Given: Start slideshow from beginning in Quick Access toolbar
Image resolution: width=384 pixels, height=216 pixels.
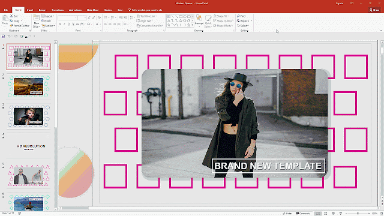Looking at the screenshot, I should click(x=22, y=36).
